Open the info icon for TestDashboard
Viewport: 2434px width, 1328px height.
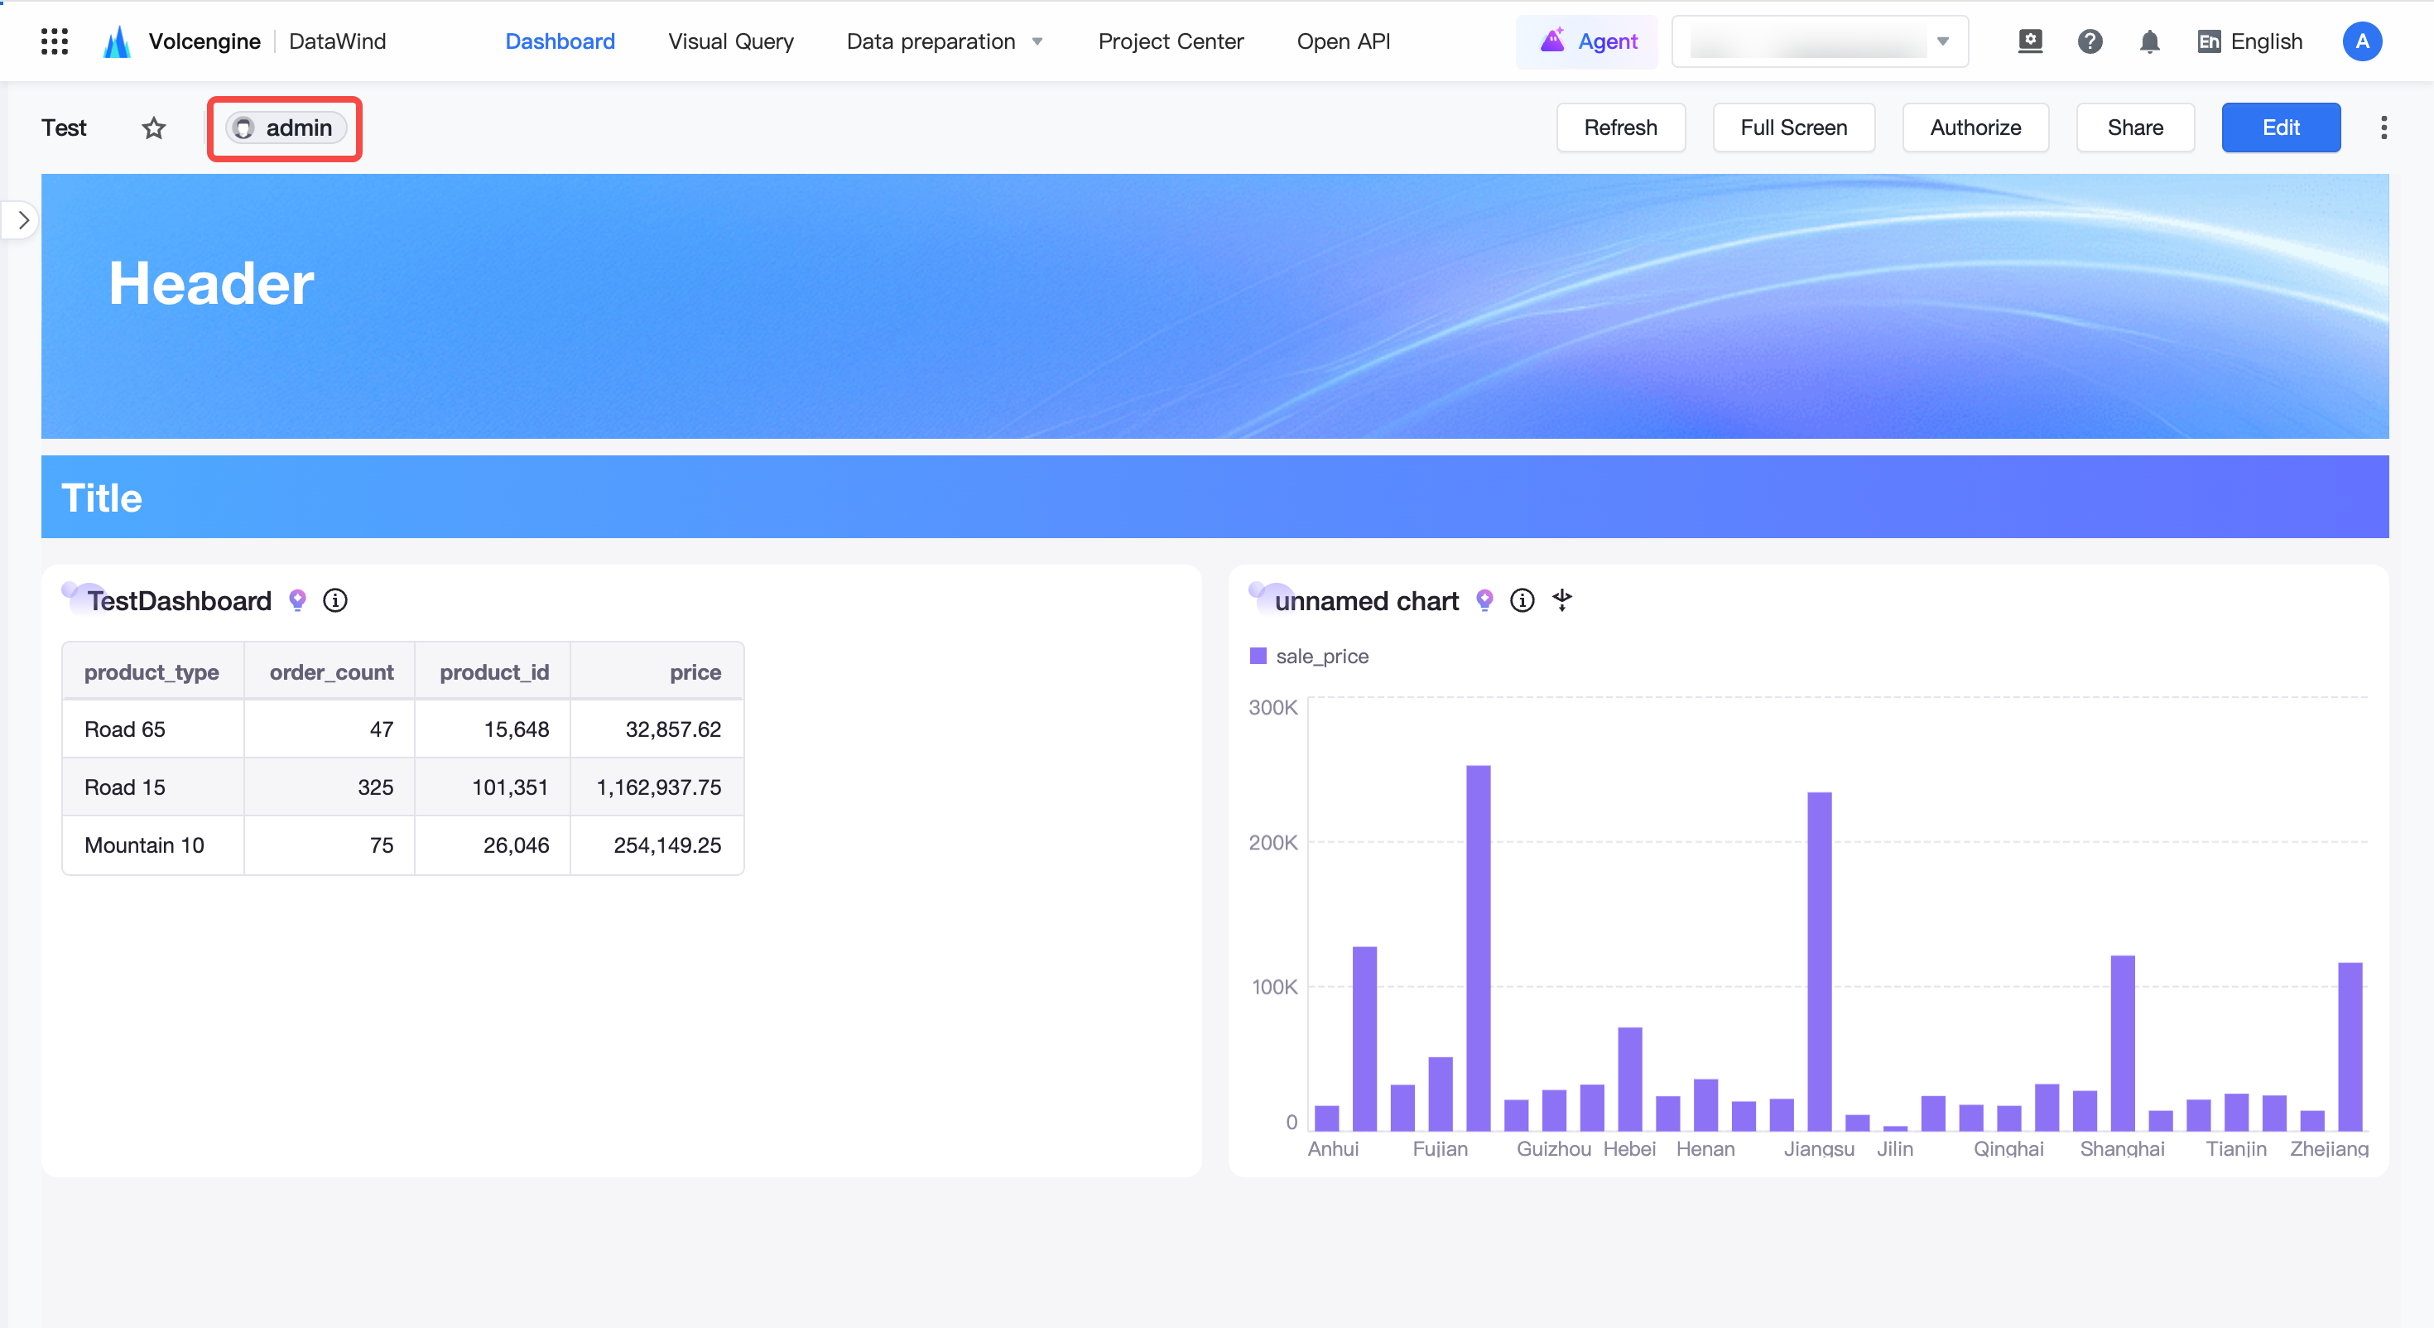pyautogui.click(x=335, y=600)
